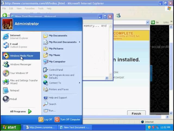Image resolution: width=174 pixels, height=131 pixels.
Task: Launch Pinball game
Action: click(x=21, y=99)
